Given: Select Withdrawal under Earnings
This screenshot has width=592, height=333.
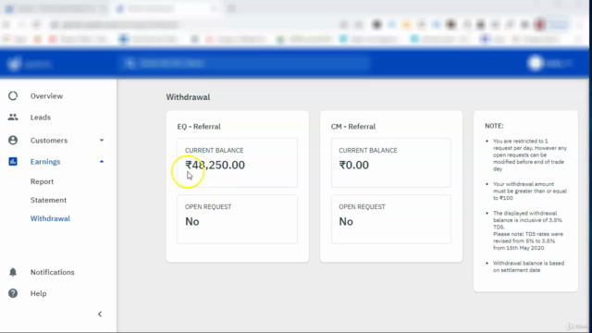Looking at the screenshot, I should click(x=50, y=218).
